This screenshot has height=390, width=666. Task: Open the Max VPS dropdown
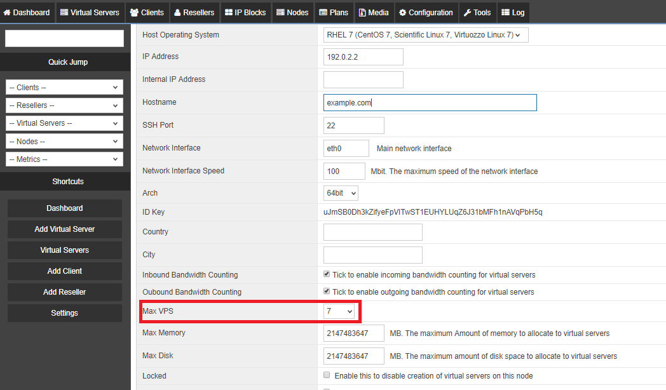click(339, 311)
